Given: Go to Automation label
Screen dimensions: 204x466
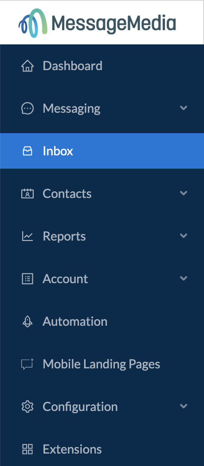Looking at the screenshot, I should [75, 322].
